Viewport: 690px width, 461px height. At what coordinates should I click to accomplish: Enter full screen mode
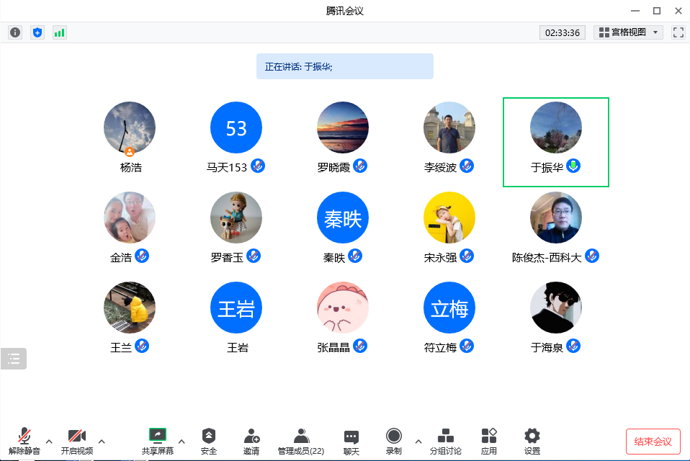click(x=678, y=32)
